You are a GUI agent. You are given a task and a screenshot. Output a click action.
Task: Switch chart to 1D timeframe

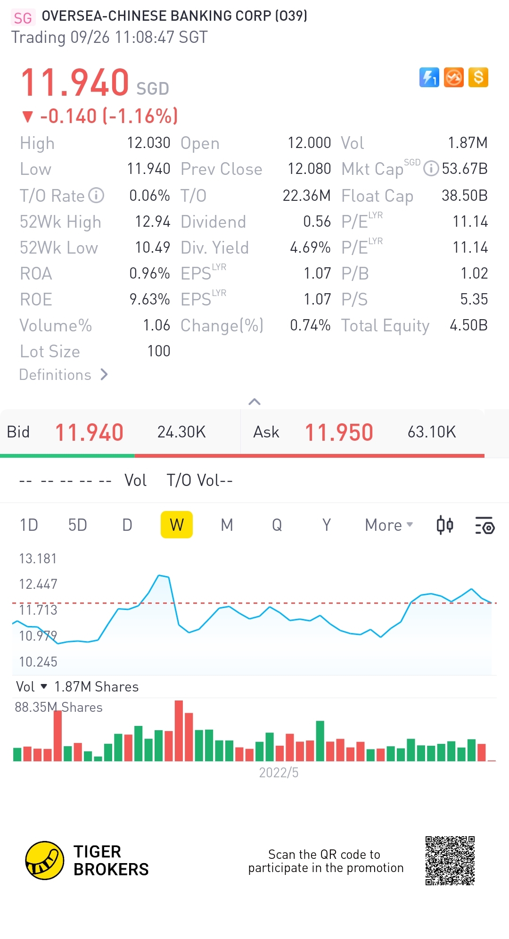pyautogui.click(x=29, y=525)
